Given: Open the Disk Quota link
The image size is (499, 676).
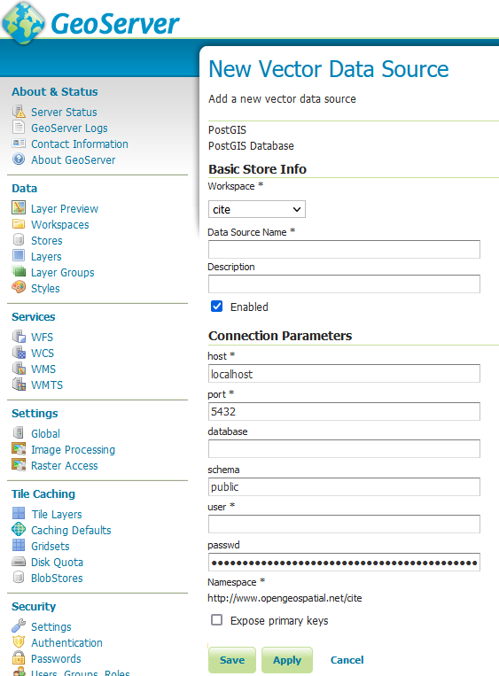Looking at the screenshot, I should tap(57, 563).
